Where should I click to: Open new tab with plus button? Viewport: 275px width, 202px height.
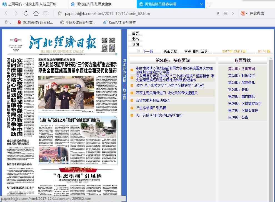click(x=210, y=4)
